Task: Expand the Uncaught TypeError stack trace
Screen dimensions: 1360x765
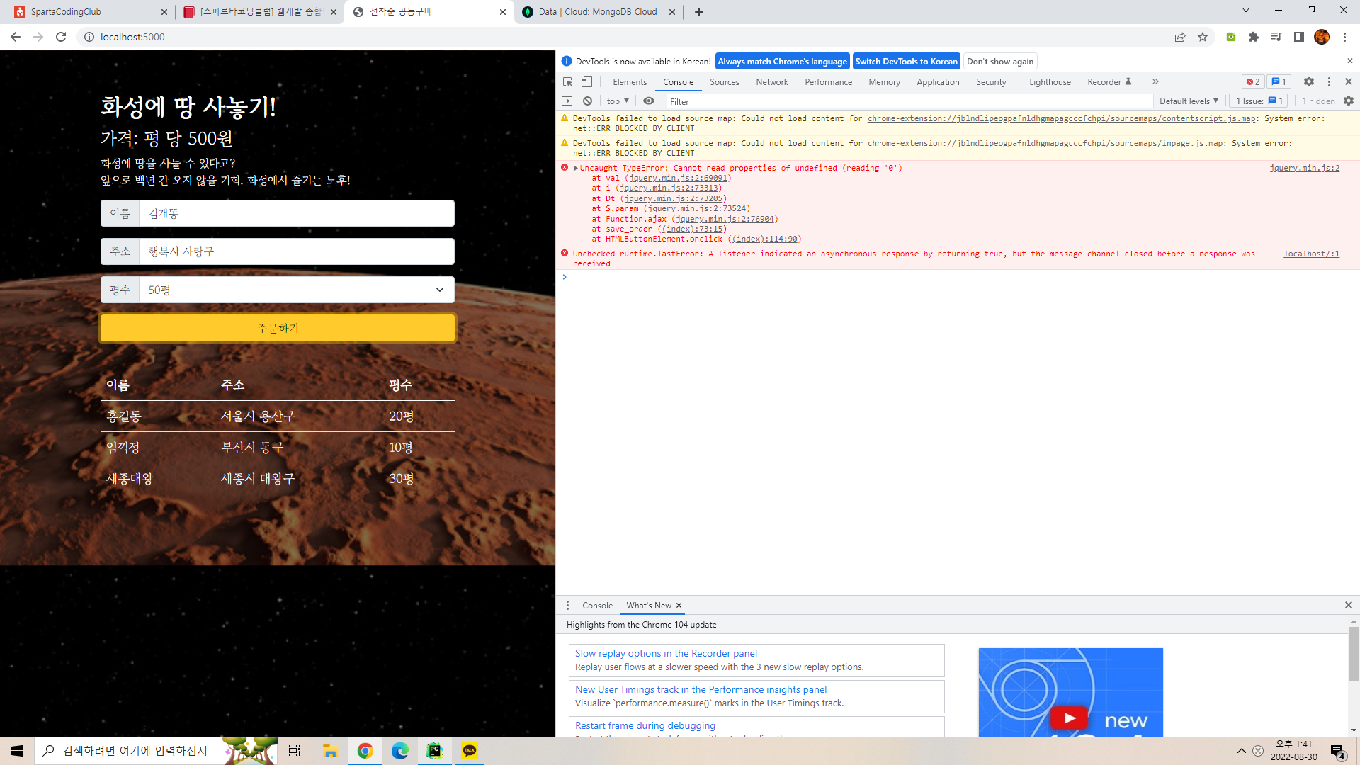Action: [576, 169]
